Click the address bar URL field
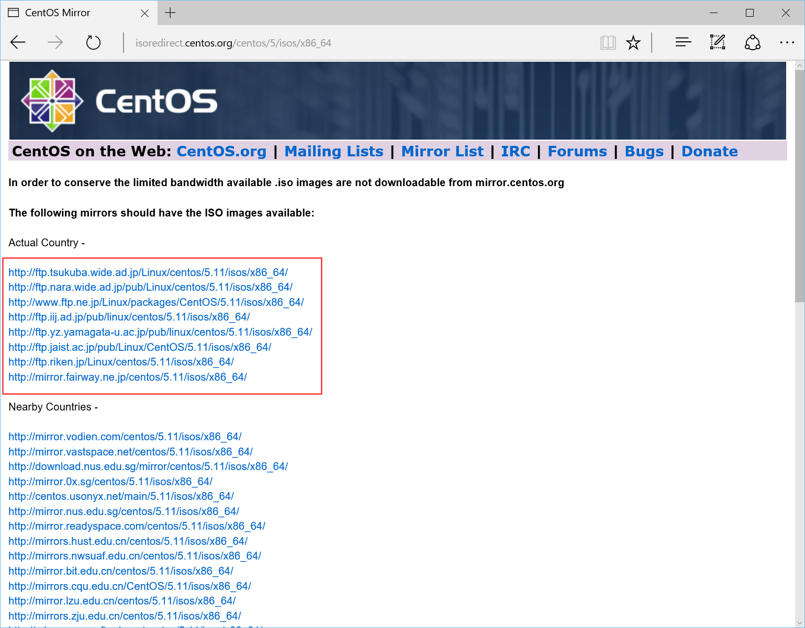The height and width of the screenshot is (628, 805). [361, 43]
